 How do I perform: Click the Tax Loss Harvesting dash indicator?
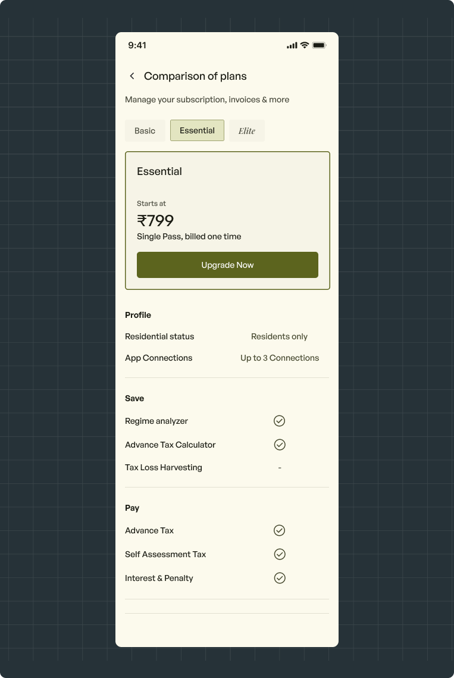point(280,467)
